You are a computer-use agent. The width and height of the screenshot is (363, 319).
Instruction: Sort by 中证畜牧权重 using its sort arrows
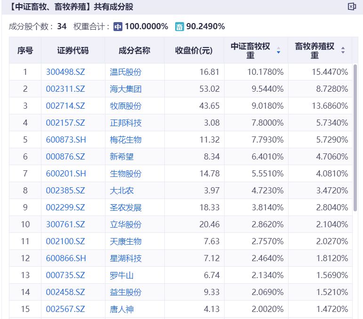coord(278,50)
